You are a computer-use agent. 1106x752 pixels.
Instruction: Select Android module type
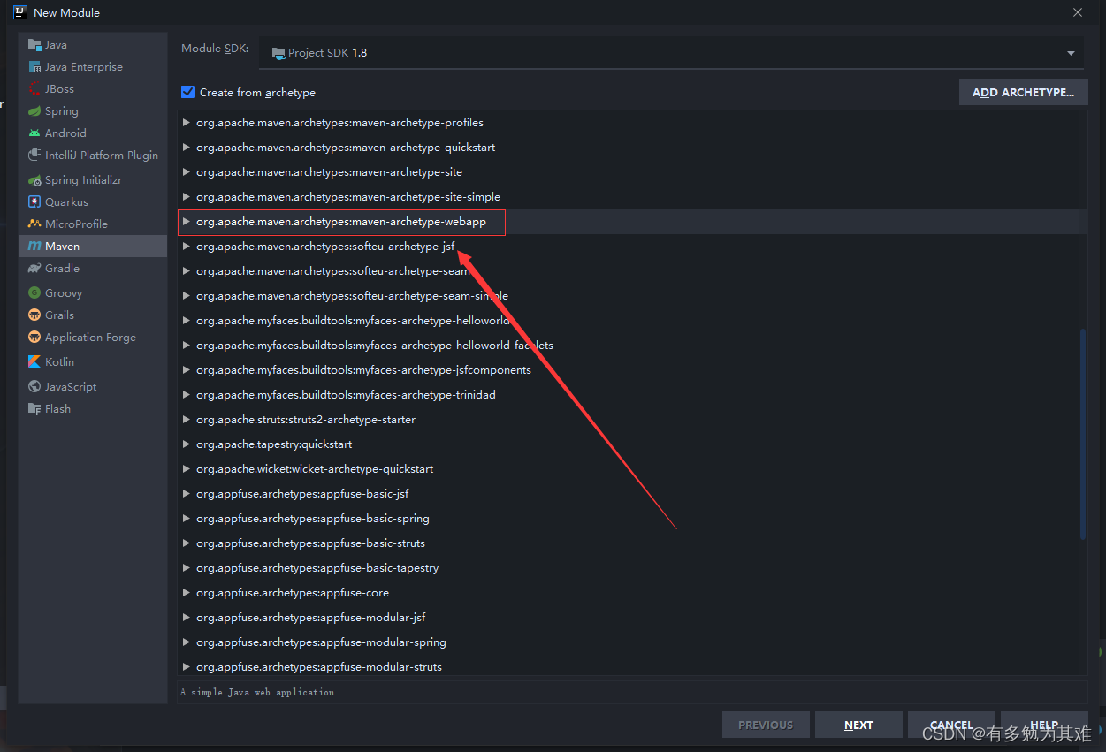(x=93, y=133)
